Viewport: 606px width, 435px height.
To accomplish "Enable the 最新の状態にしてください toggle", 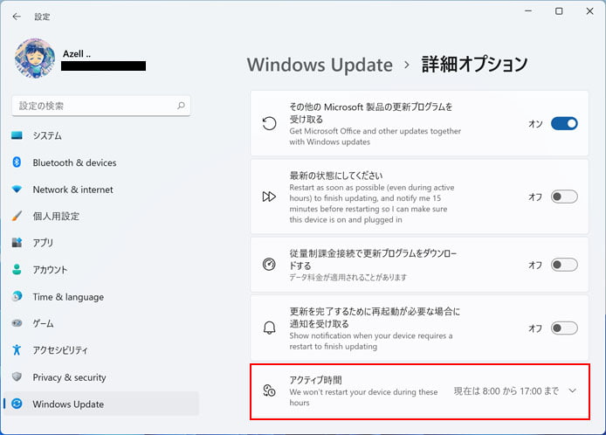I will pos(564,197).
